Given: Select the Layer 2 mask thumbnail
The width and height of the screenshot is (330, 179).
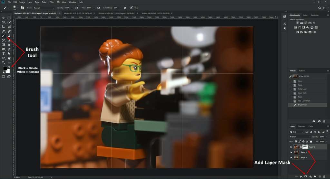Looking at the screenshot, I should pos(305,147).
